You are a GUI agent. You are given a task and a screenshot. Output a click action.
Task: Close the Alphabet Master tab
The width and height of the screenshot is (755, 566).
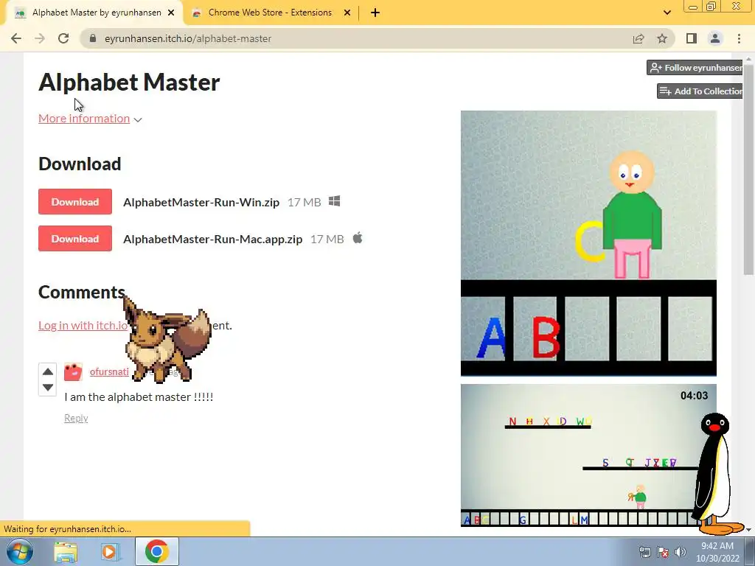pyautogui.click(x=171, y=13)
